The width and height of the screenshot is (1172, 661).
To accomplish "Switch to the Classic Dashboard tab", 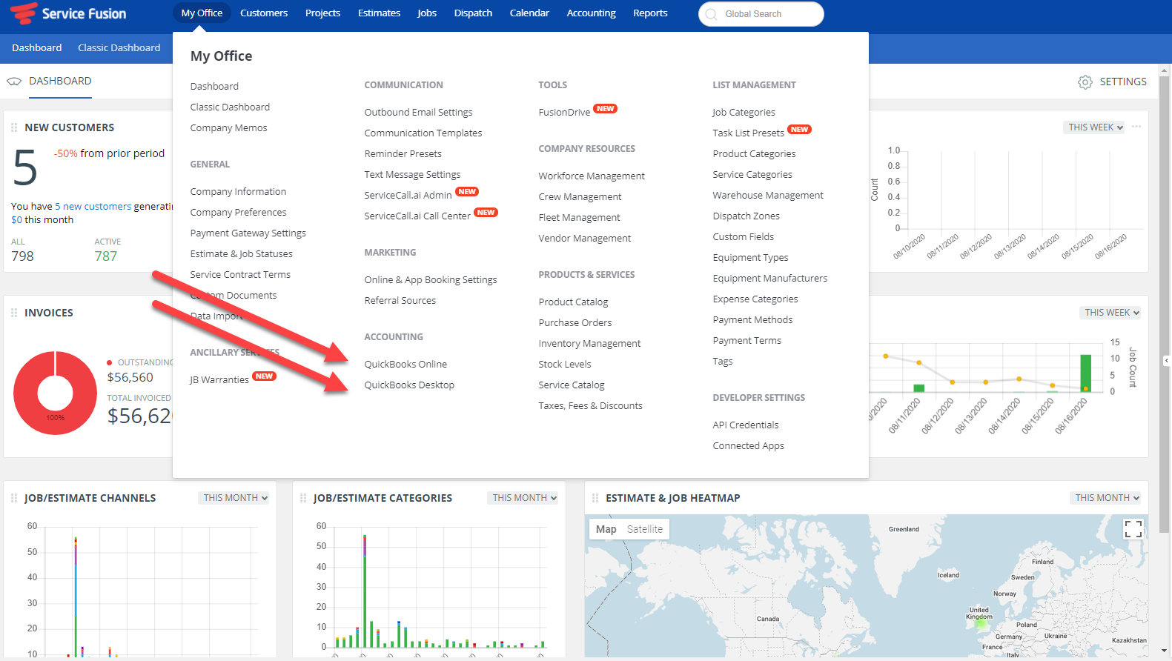I will coord(119,48).
